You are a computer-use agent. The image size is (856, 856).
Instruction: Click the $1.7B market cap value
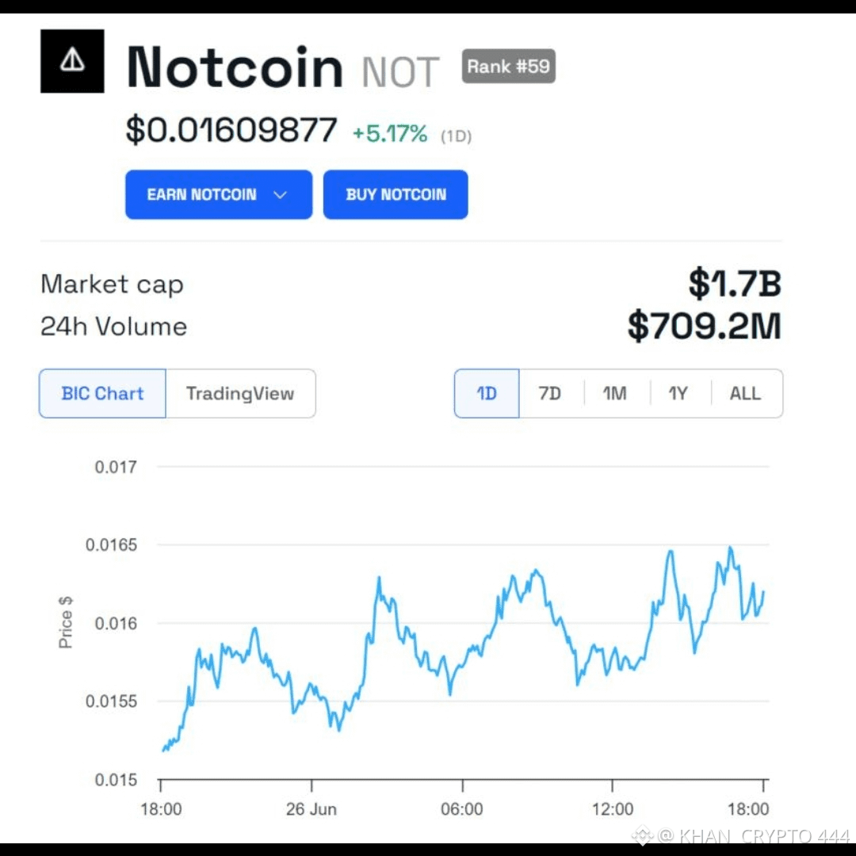[x=735, y=284]
